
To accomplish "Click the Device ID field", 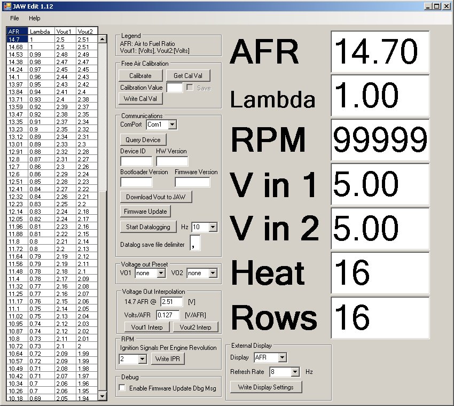I will pyautogui.click(x=136, y=161).
